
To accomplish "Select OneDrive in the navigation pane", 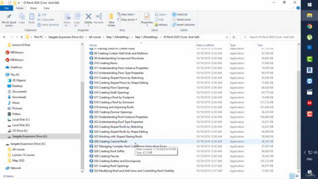I will tap(16, 68).
